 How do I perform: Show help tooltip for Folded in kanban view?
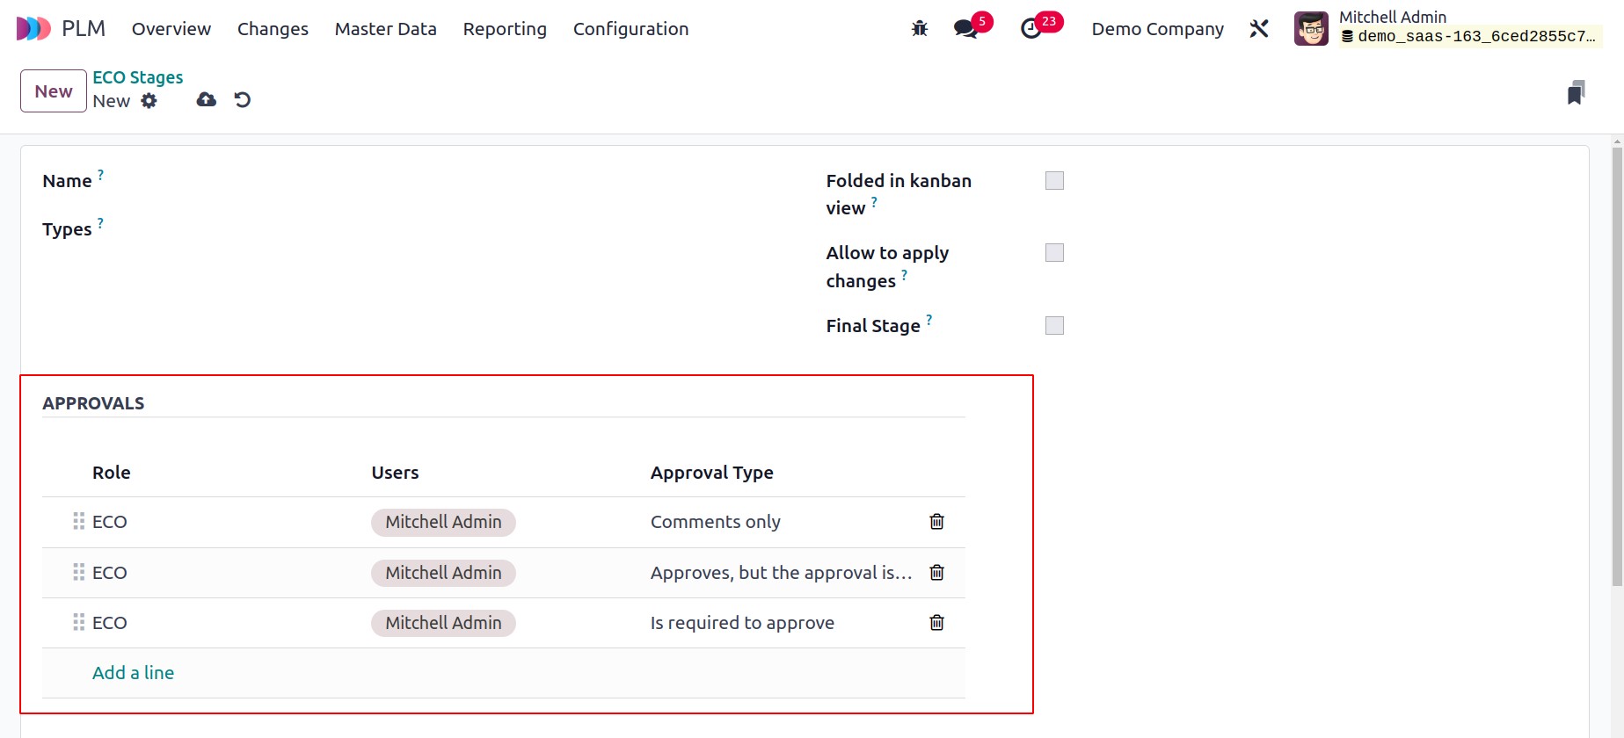coord(874,202)
